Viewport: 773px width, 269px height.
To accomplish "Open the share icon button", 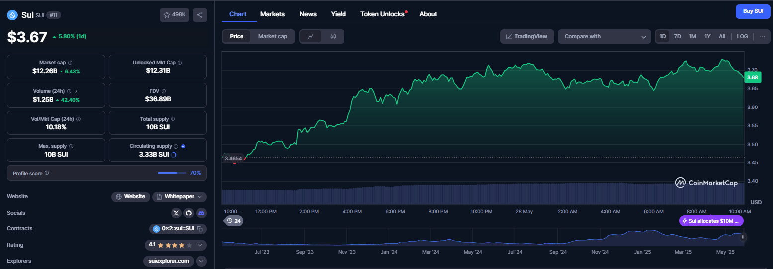I will click(200, 15).
